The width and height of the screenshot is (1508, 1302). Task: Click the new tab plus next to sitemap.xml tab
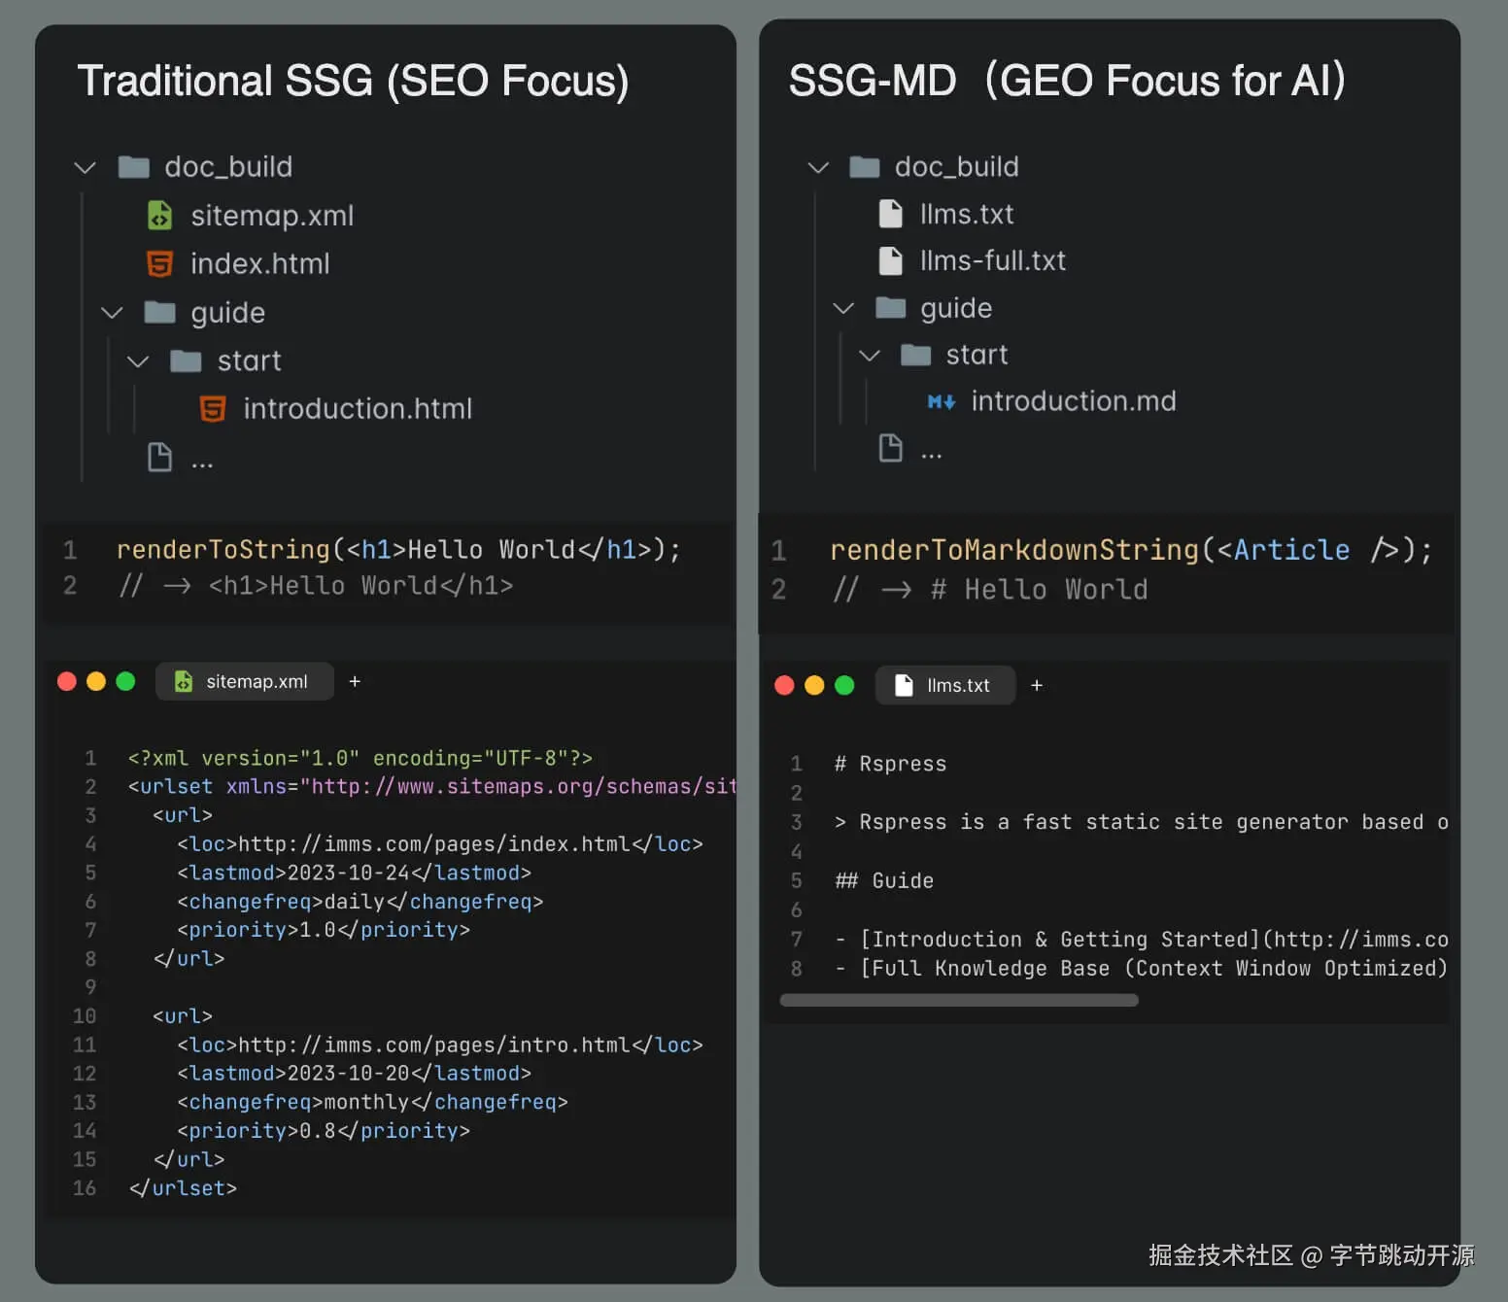[x=355, y=681]
